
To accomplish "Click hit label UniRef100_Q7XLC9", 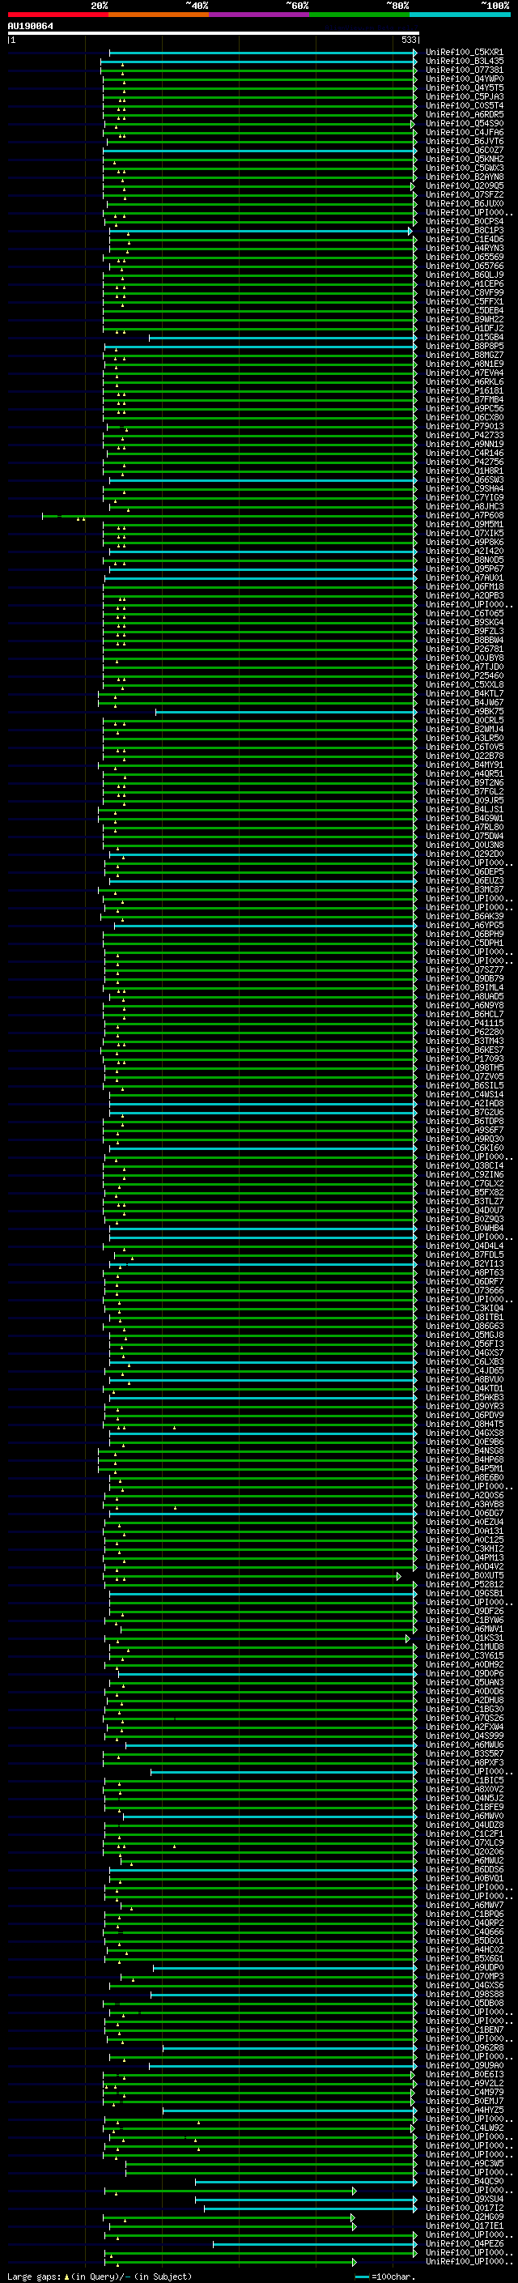I will click(x=465, y=1843).
